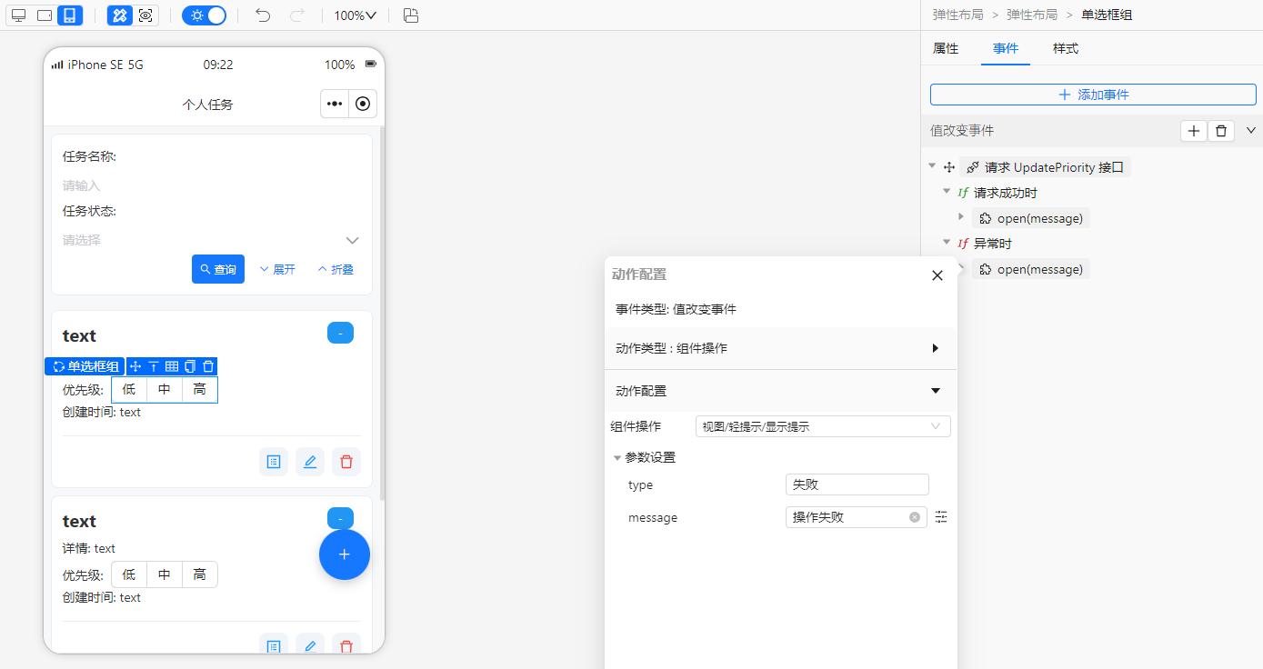Clear the message field with the x icon

[915, 517]
